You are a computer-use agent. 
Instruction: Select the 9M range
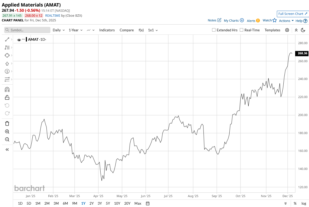(x=74, y=203)
